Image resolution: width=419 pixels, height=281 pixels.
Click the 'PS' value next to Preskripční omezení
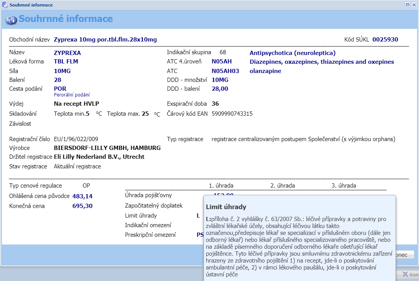[200, 235]
